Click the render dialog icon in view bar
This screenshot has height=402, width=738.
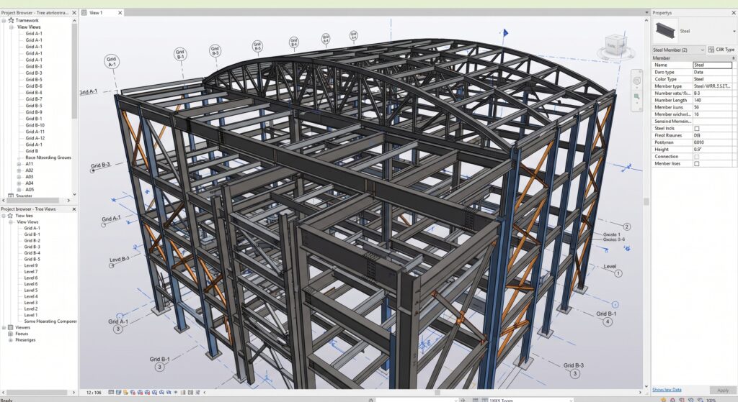coord(140,392)
